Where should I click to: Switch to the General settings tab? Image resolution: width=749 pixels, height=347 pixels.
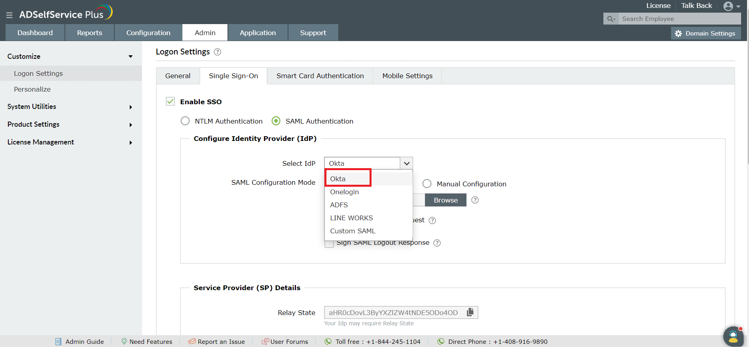pos(178,76)
